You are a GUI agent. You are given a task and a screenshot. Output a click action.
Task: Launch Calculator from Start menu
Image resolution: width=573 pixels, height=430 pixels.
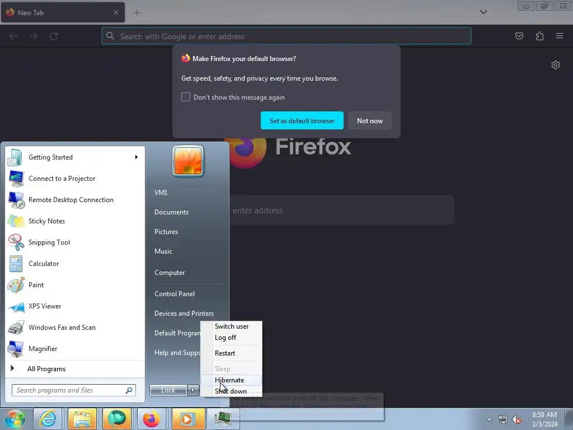click(x=75, y=264)
